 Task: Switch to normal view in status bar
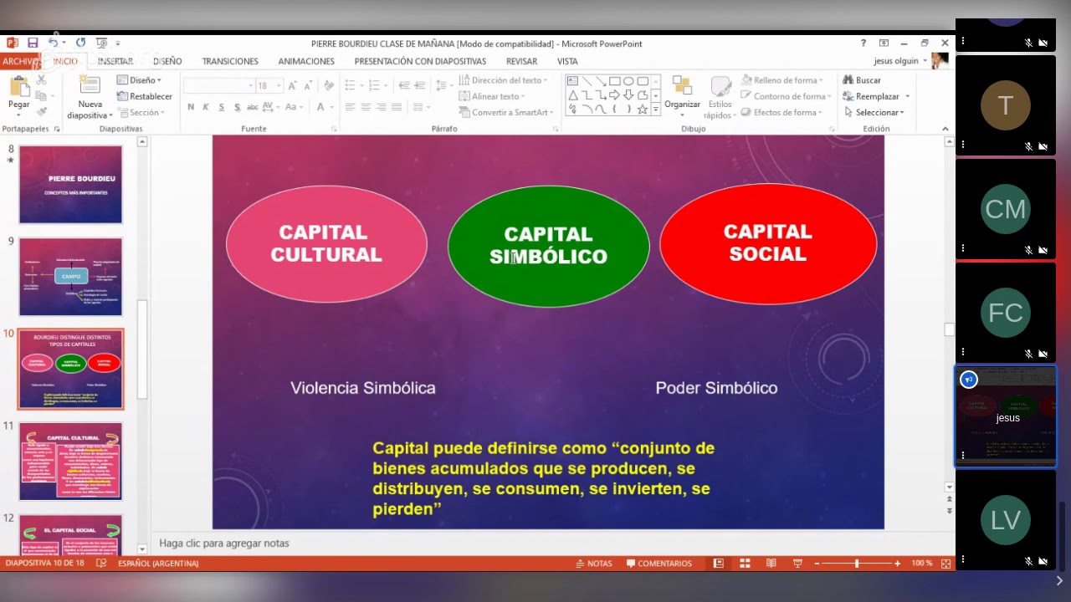tap(718, 564)
